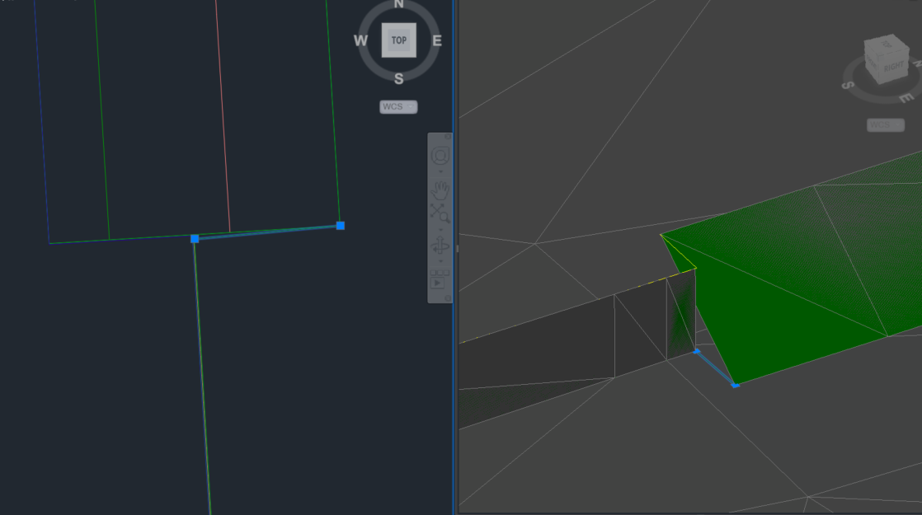Image resolution: width=922 pixels, height=515 pixels.
Task: Select the right grip of selected line
Action: tap(341, 226)
